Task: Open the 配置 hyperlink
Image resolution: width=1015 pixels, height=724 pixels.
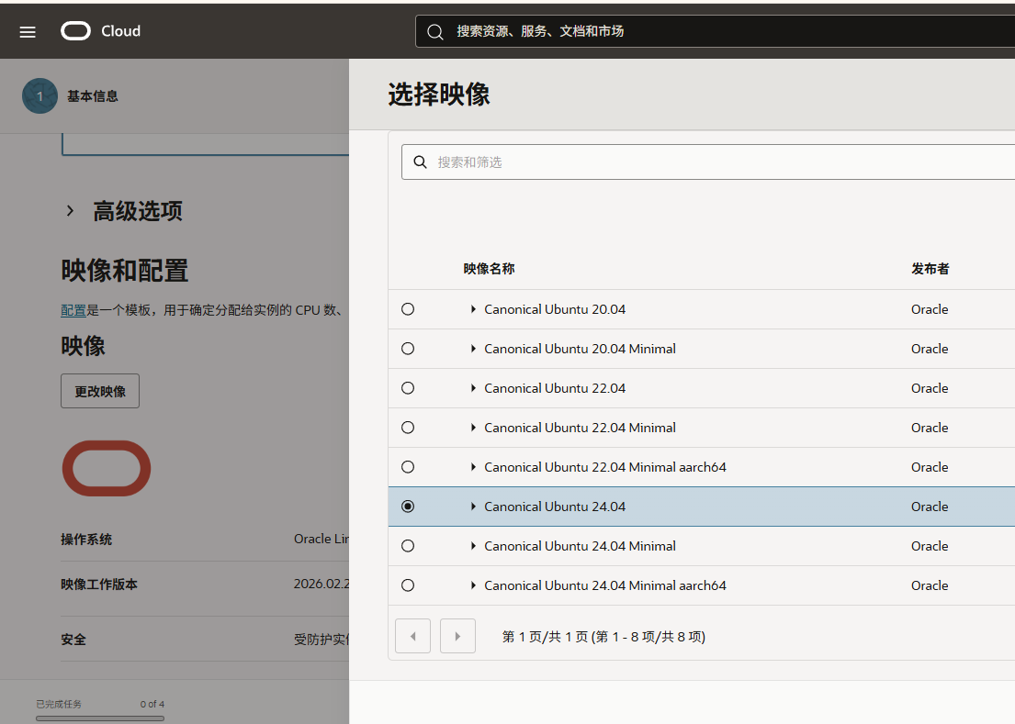Action: (73, 310)
